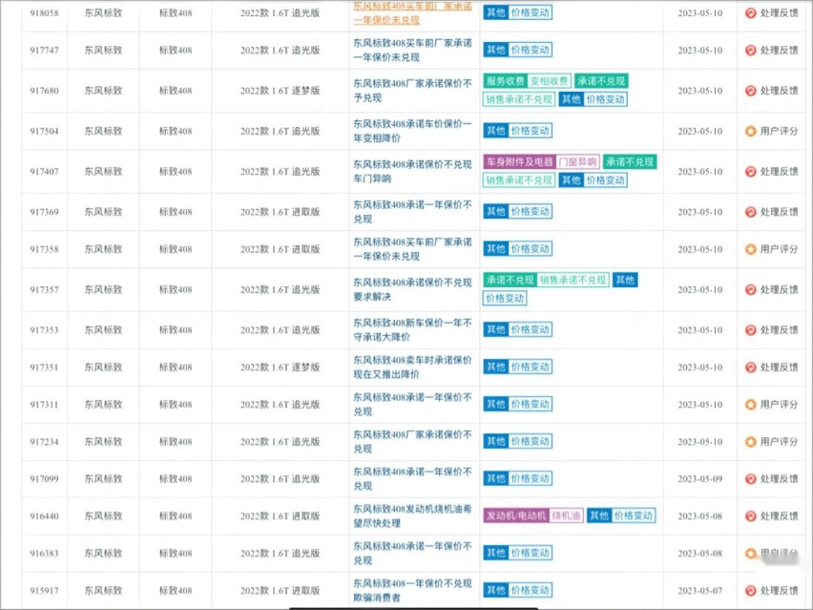813x610 pixels.
Task: Click 东风标致 brand cell in row 917353
Action: point(103,330)
